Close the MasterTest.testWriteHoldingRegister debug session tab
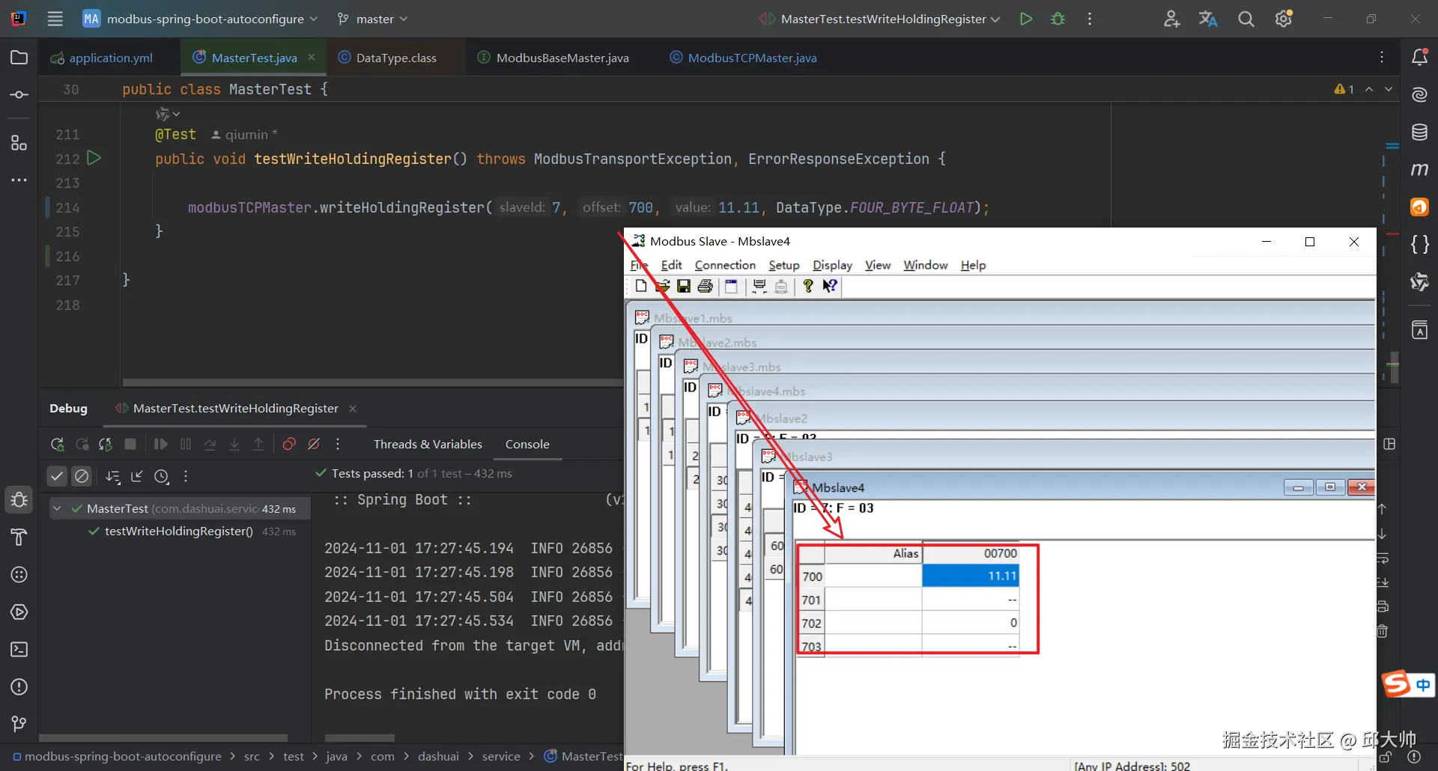The height and width of the screenshot is (771, 1438). click(353, 409)
